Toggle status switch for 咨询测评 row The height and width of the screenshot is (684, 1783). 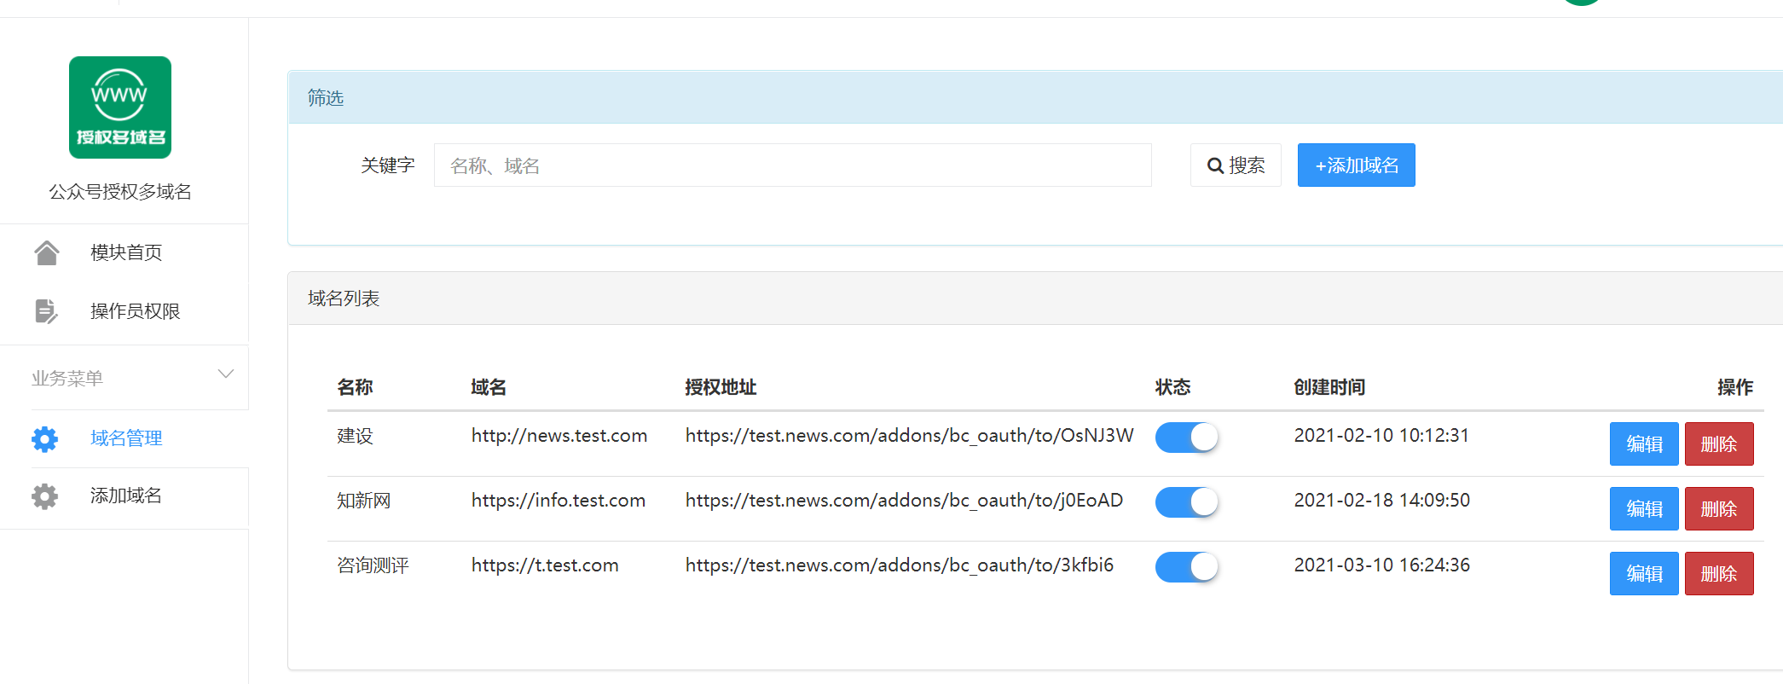click(1187, 567)
